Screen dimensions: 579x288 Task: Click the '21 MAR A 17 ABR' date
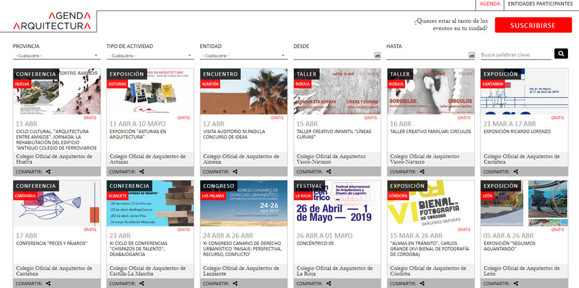point(509,124)
